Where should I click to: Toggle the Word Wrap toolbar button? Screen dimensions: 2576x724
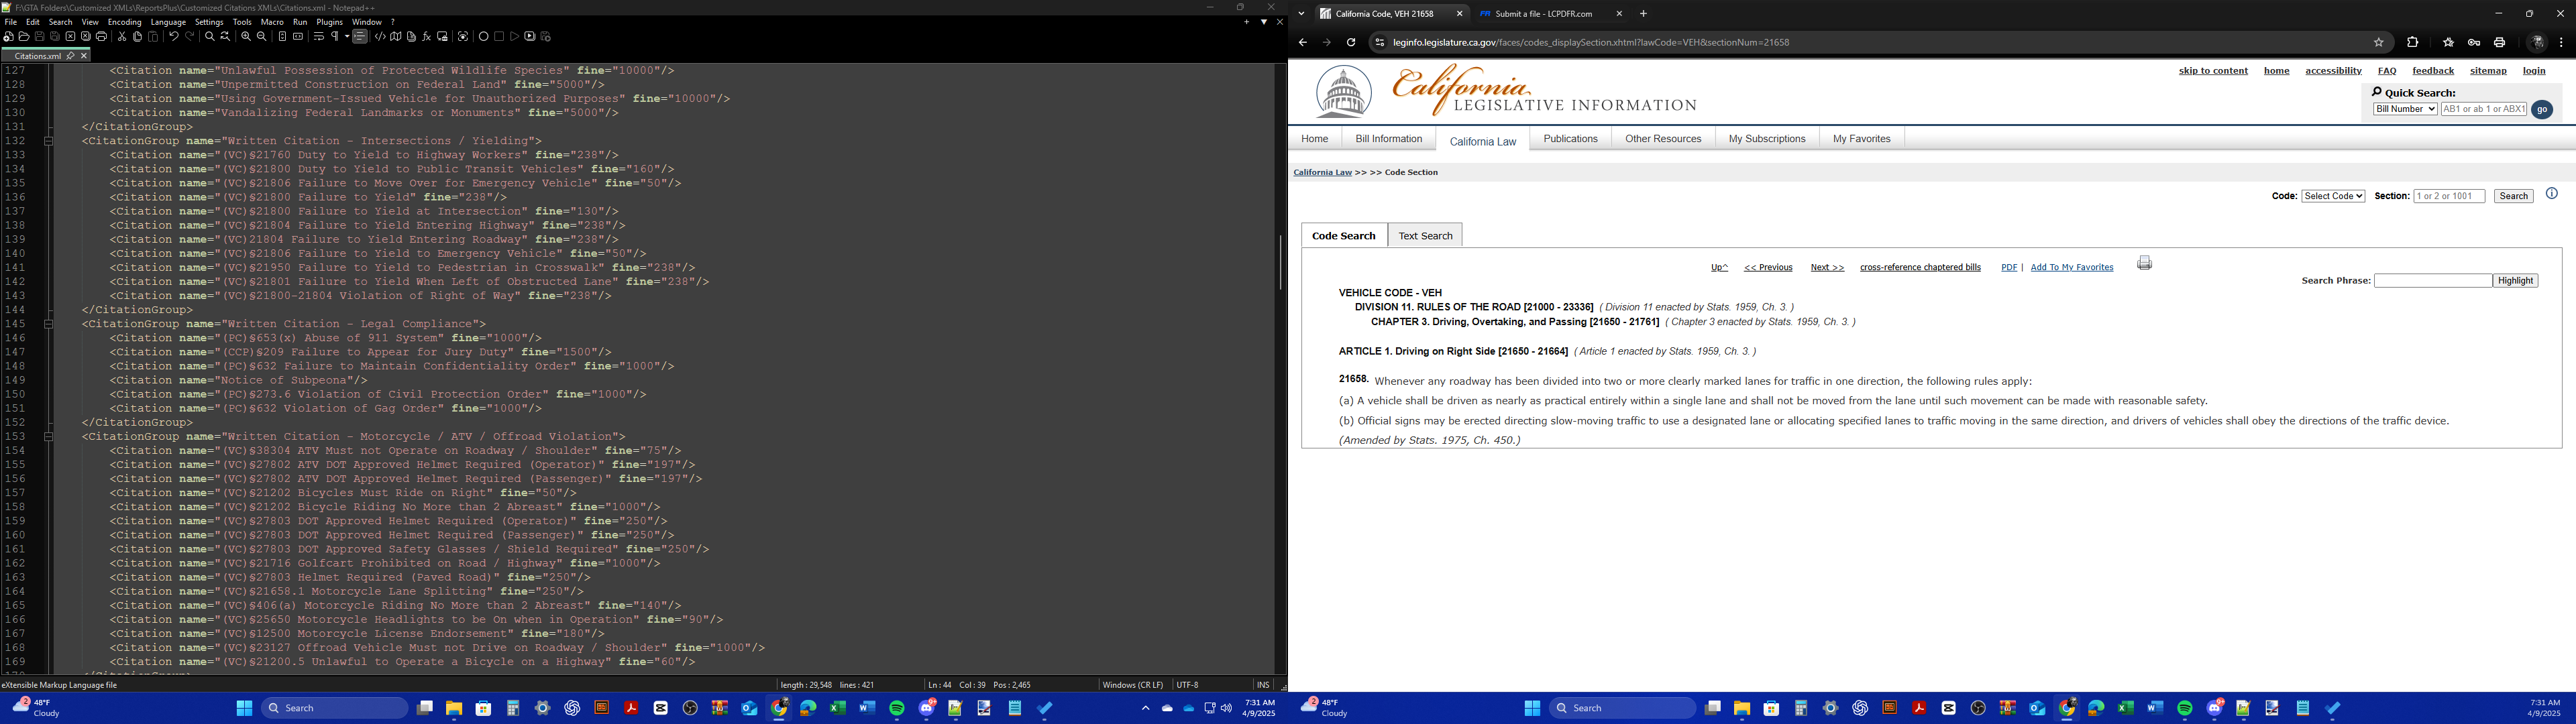click(319, 37)
